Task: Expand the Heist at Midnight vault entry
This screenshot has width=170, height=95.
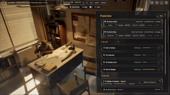Action: point(159,69)
